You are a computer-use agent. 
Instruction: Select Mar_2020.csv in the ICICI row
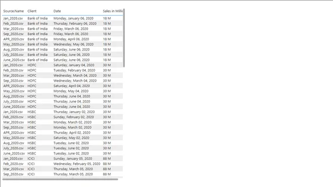coord(14,169)
